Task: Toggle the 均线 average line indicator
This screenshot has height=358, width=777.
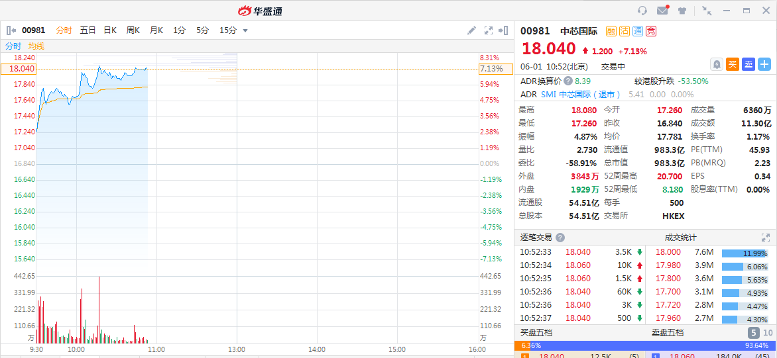Action: 36,46
